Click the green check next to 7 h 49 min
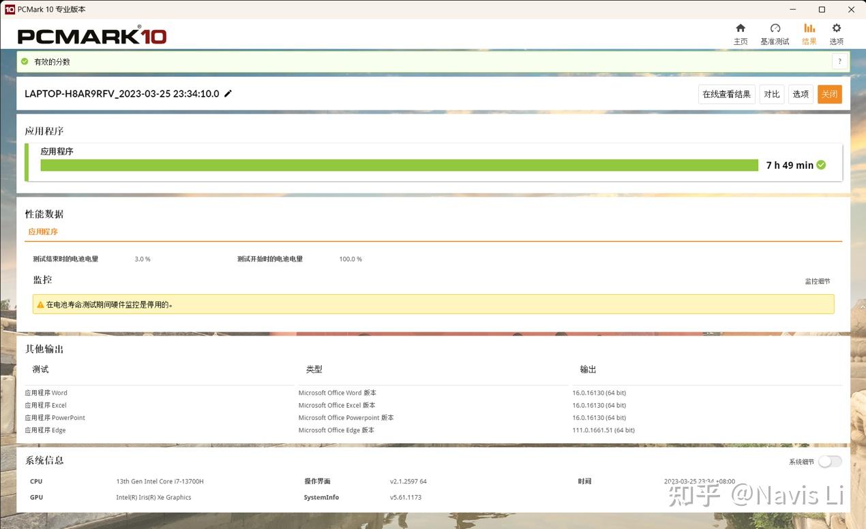Viewport: 866px width, 529px height. click(x=821, y=165)
